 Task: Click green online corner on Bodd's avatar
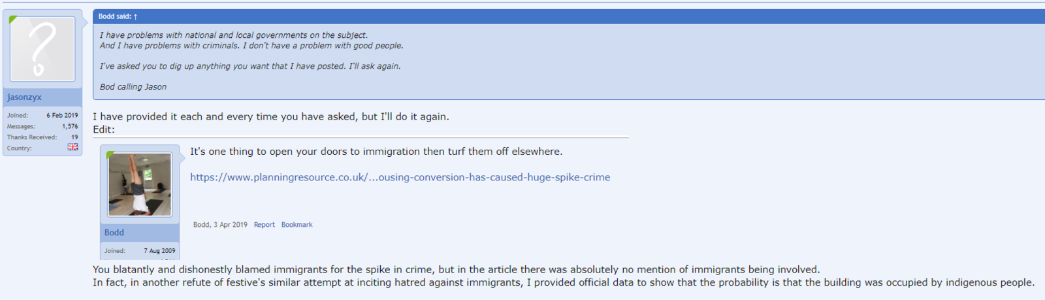pyautogui.click(x=110, y=155)
